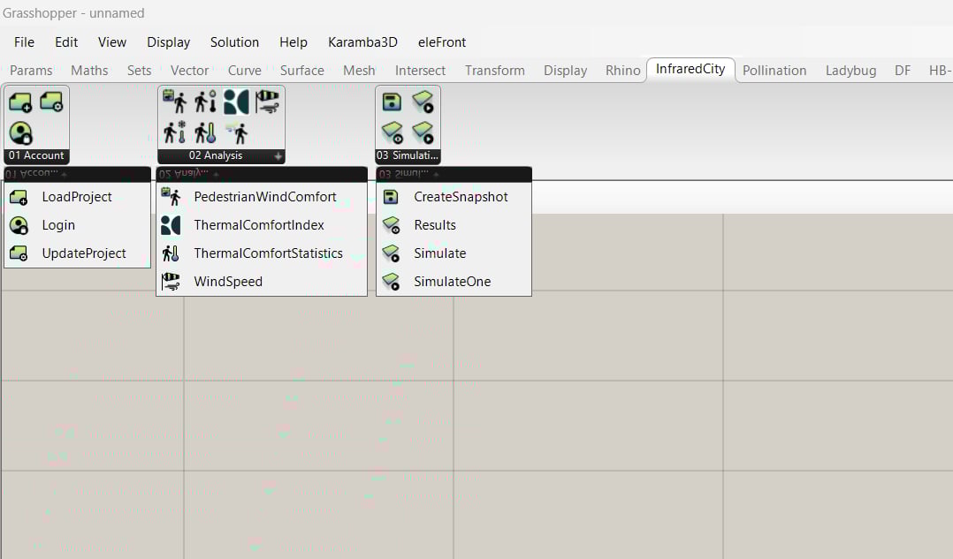Image resolution: width=953 pixels, height=559 pixels.
Task: Click the 01 Account panel label
Action: 36,155
